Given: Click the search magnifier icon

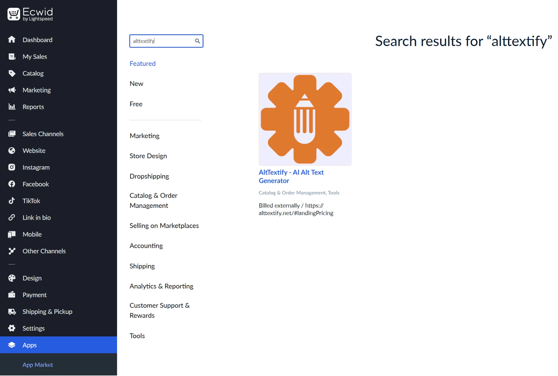Looking at the screenshot, I should (198, 41).
